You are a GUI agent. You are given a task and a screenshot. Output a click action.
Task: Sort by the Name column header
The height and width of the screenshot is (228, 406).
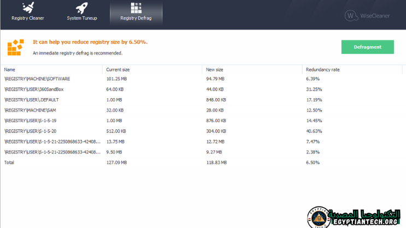click(10, 69)
